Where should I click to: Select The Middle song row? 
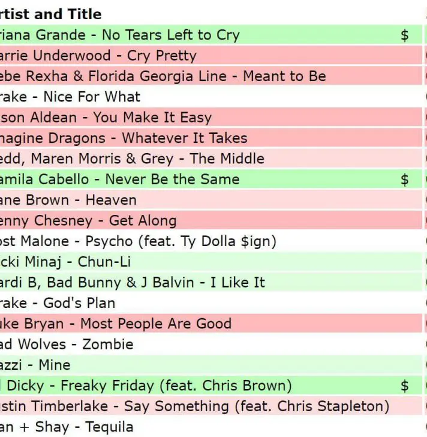tap(133, 158)
